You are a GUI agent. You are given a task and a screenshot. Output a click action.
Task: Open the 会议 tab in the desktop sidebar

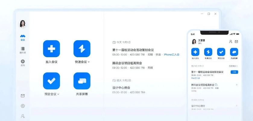coord(23,38)
